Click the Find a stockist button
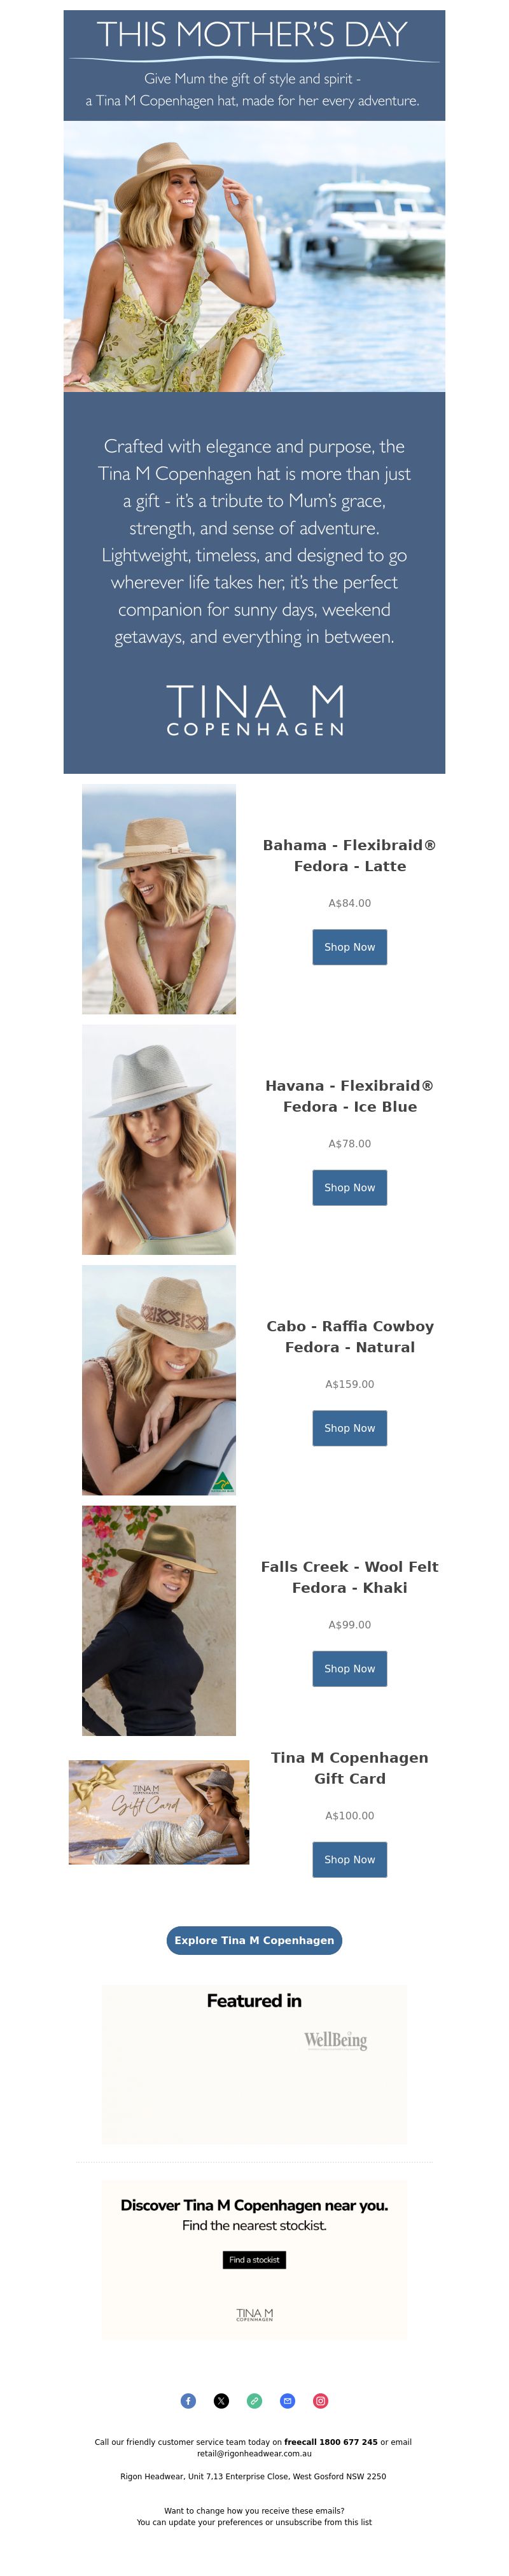Viewport: 509px width, 2576px height. 254,2259
